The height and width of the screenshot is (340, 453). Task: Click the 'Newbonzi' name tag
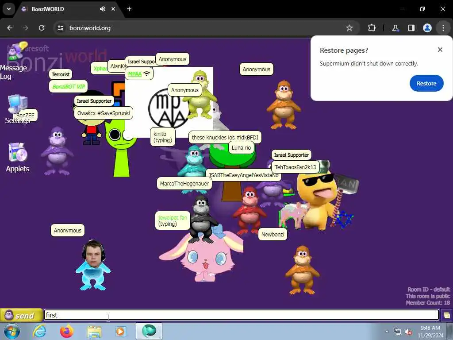point(273,235)
